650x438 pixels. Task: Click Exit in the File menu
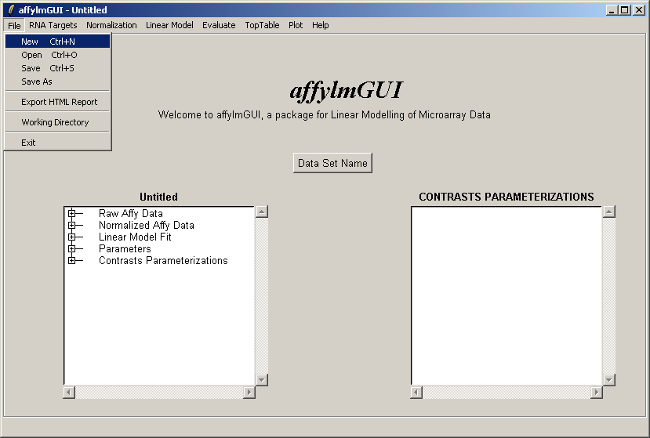pyautogui.click(x=28, y=143)
